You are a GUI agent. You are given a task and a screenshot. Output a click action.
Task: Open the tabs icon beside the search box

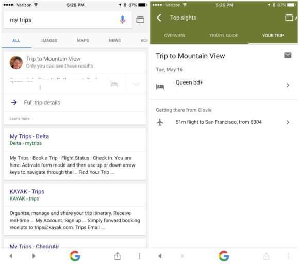(x=140, y=20)
